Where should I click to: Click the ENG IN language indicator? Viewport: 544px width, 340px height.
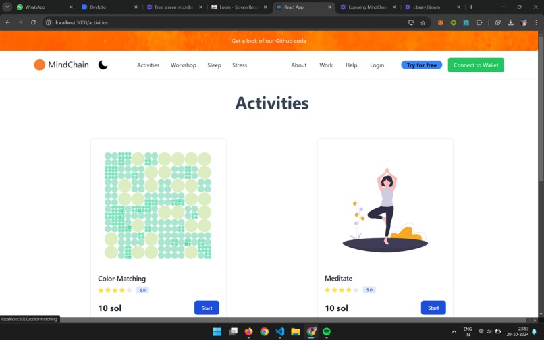tap(467, 332)
